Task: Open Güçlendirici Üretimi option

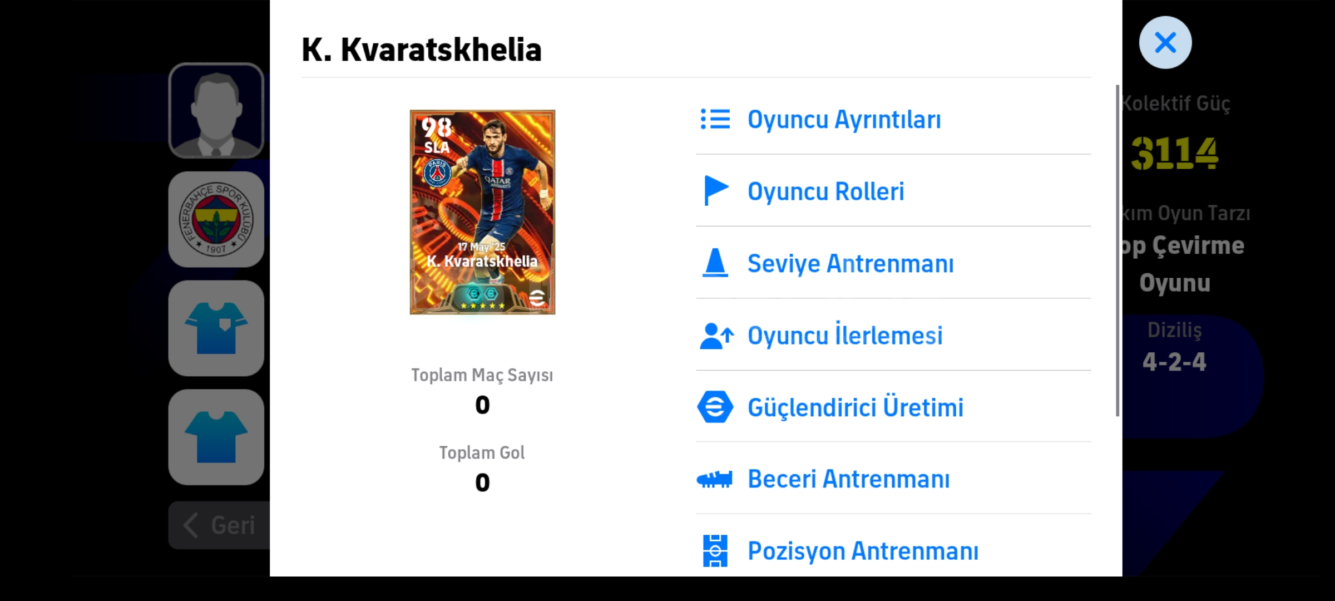Action: [x=893, y=407]
